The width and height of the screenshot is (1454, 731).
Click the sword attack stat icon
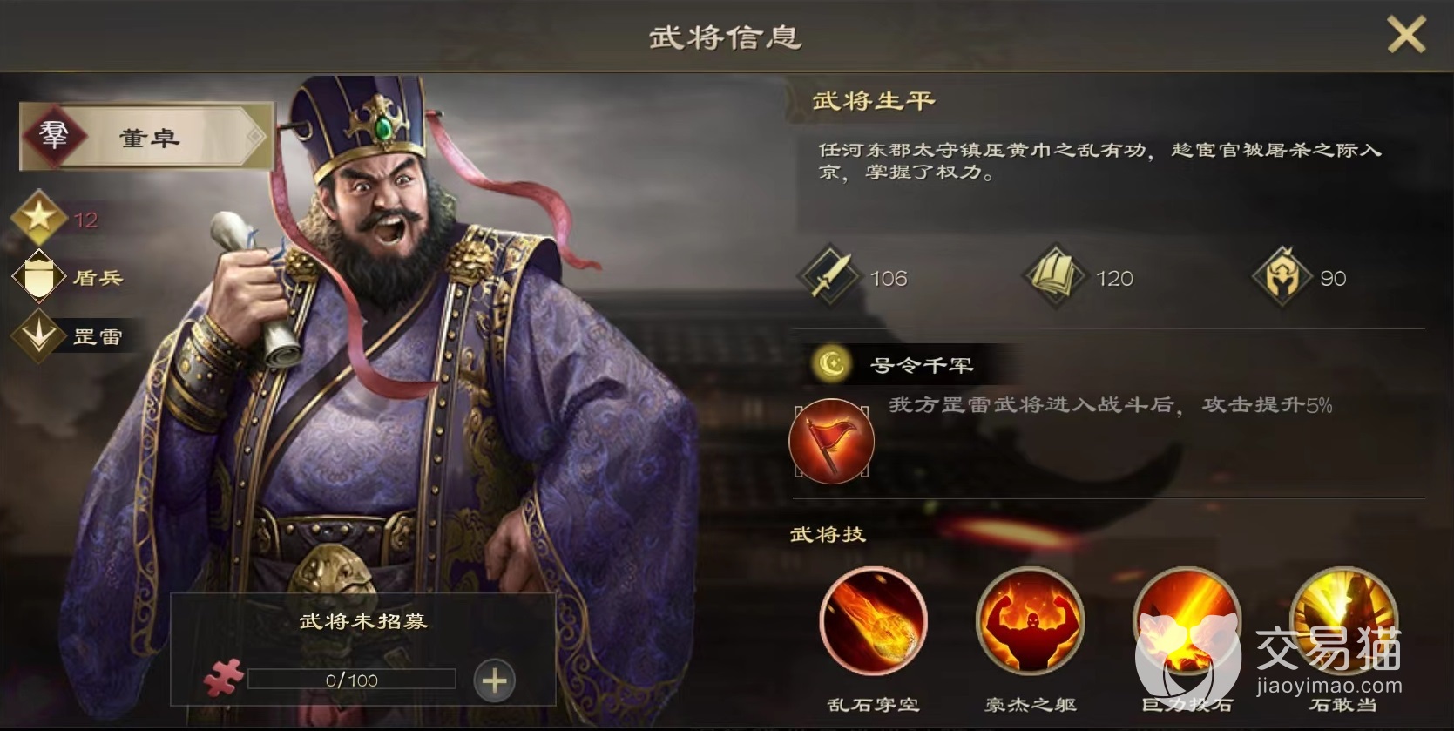click(x=829, y=277)
